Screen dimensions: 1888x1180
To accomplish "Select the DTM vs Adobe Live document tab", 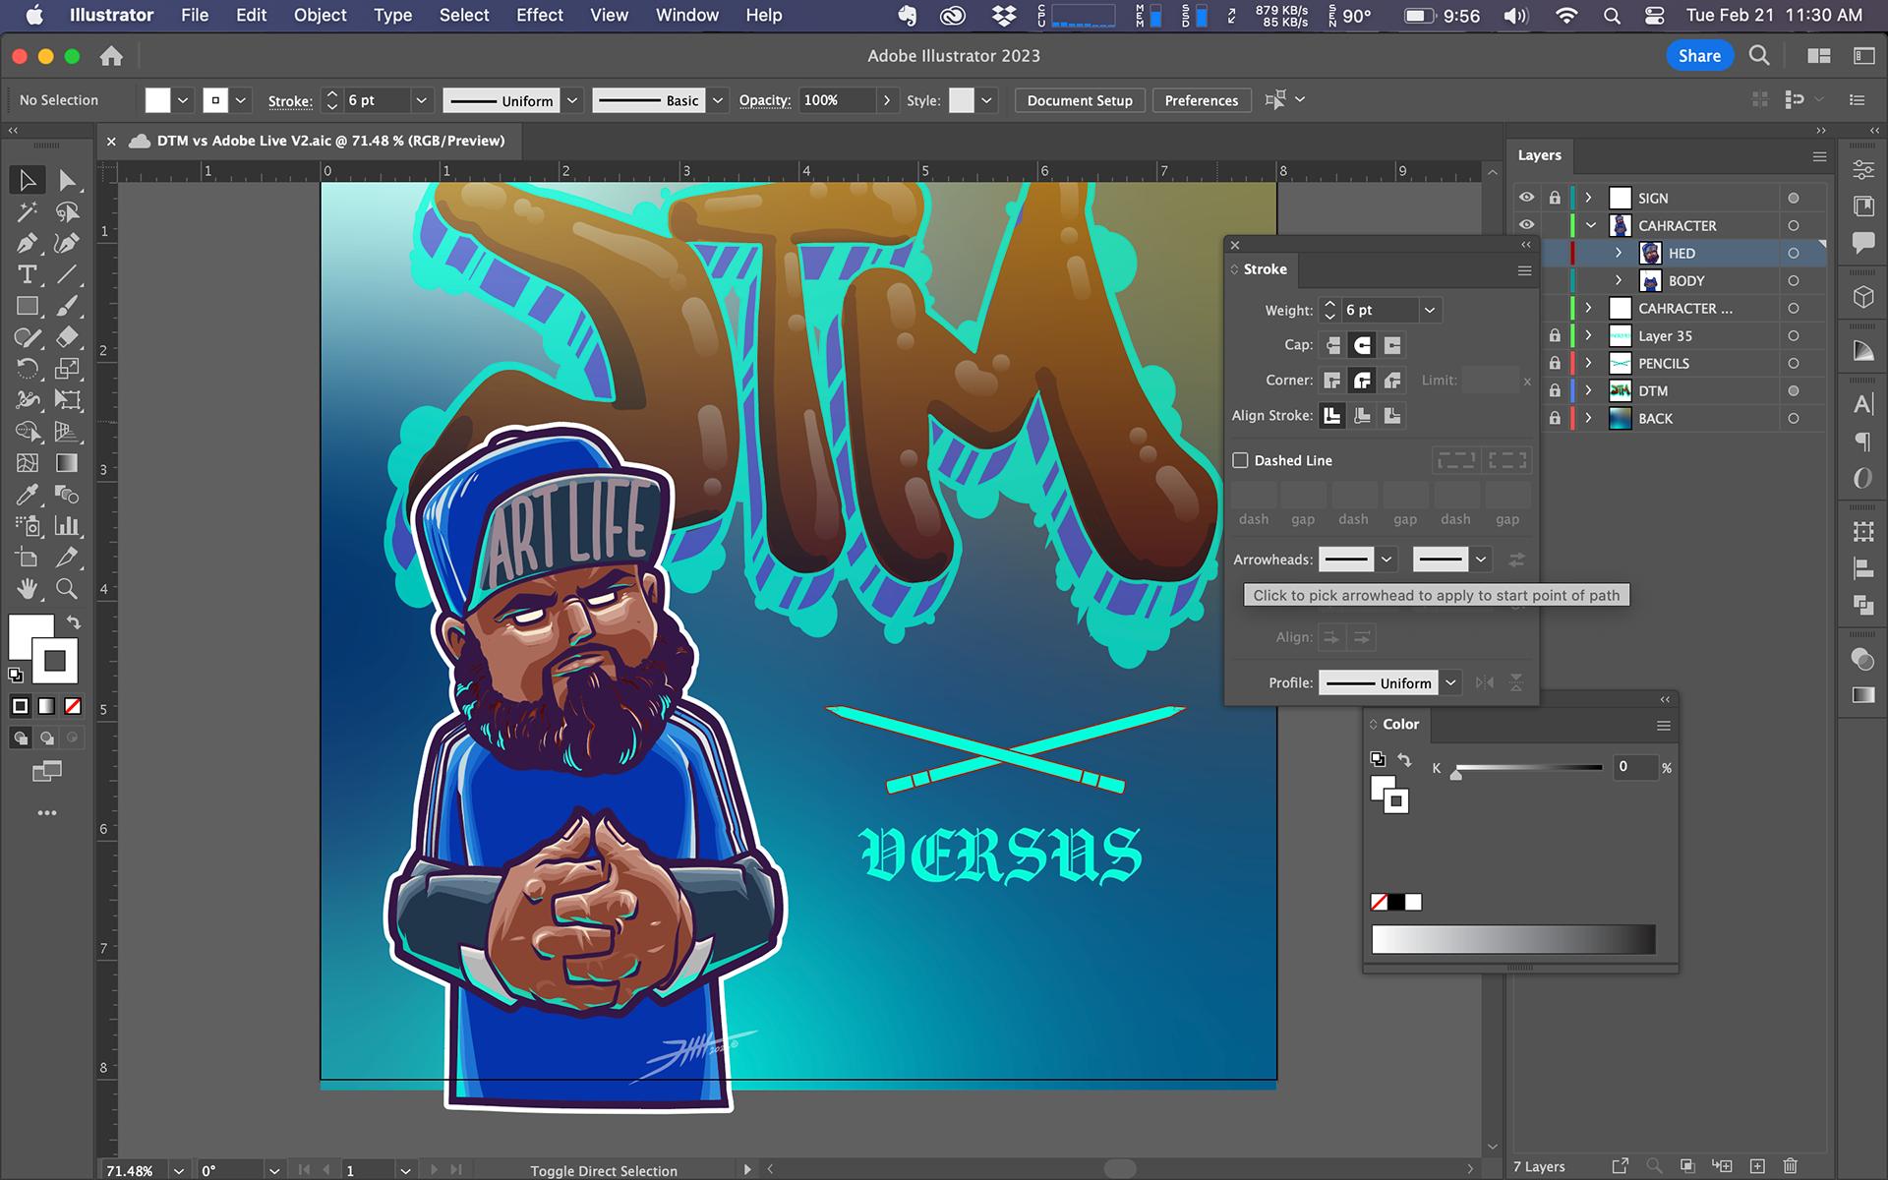I will click(x=330, y=141).
